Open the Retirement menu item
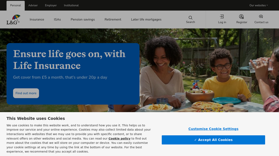Viewport: 279px width, 156px height. (x=113, y=19)
